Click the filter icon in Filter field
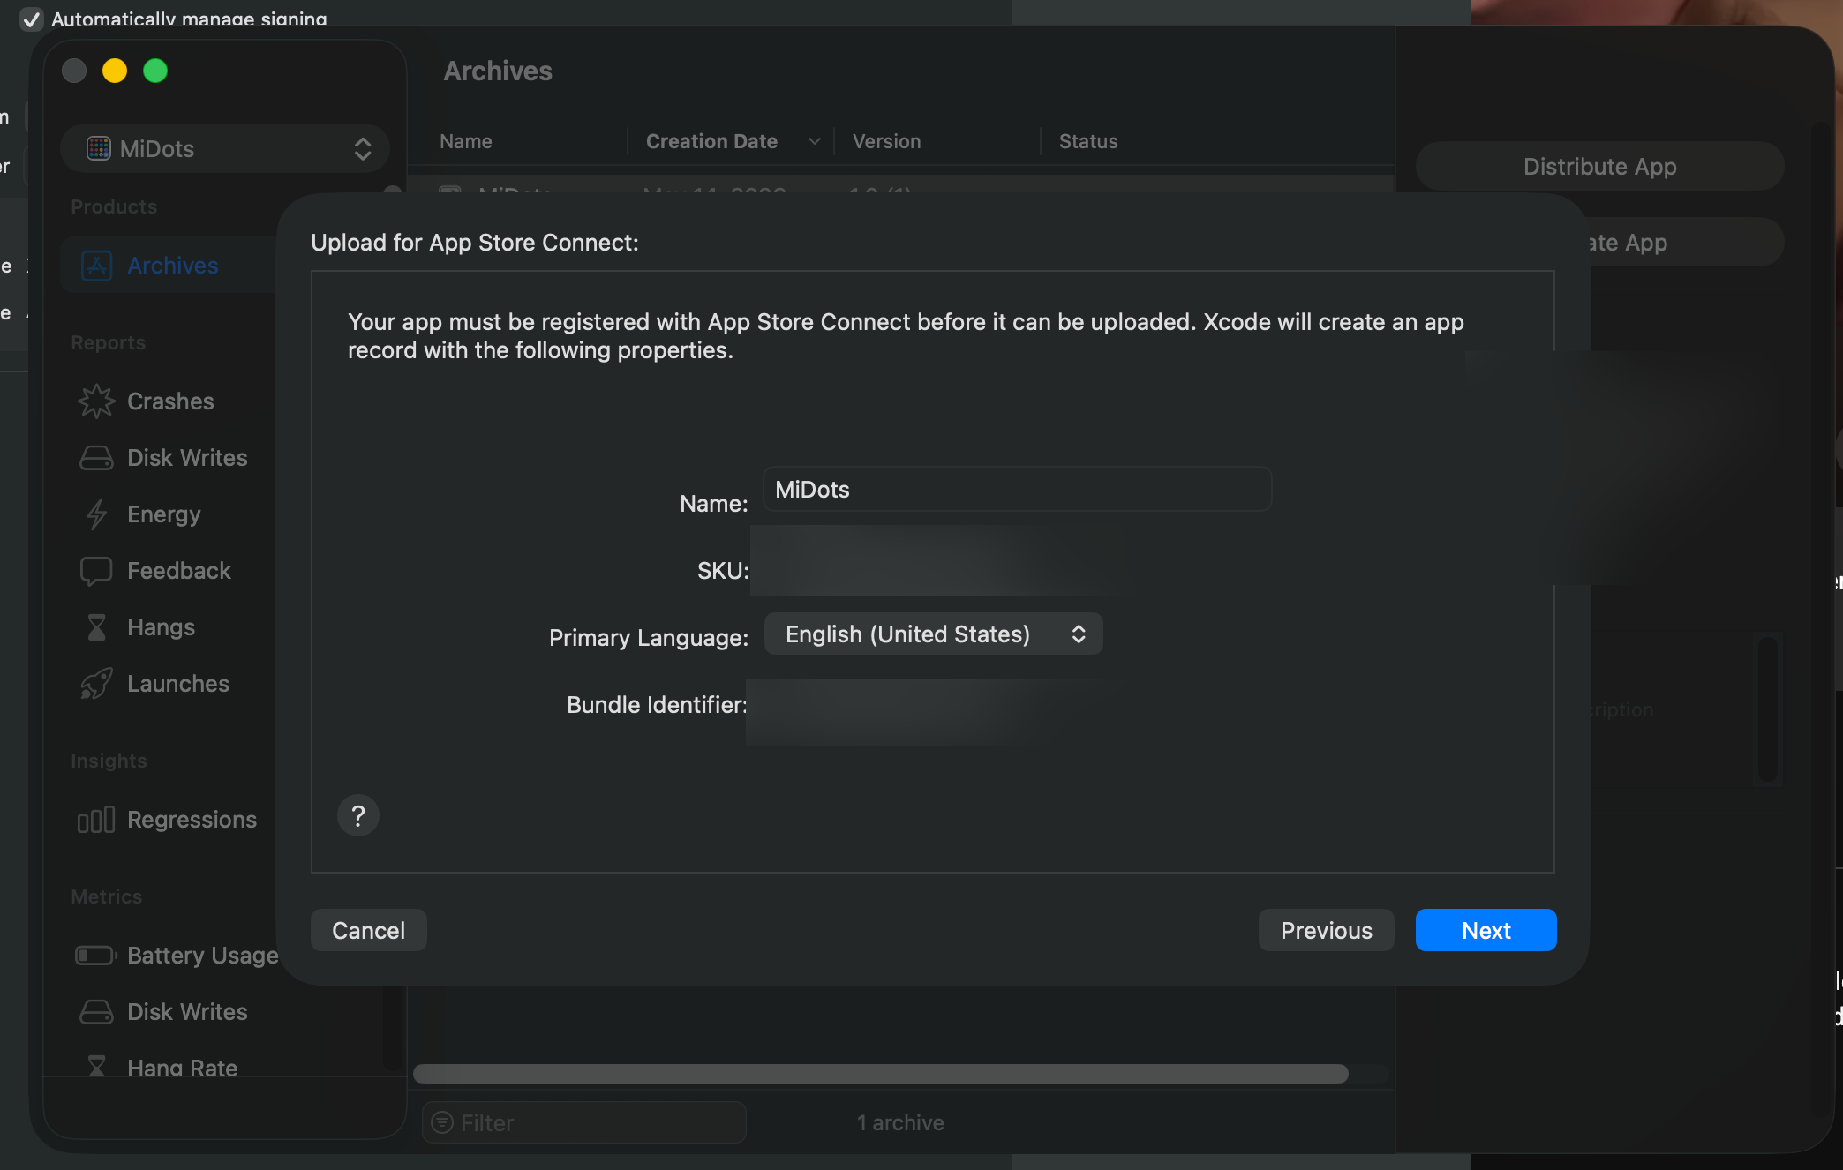Image resolution: width=1843 pixels, height=1170 pixels. [441, 1122]
